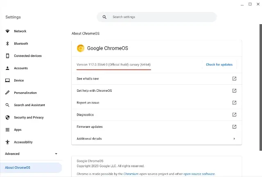Select Apps in the sidebar
The image size is (262, 177).
31,129
